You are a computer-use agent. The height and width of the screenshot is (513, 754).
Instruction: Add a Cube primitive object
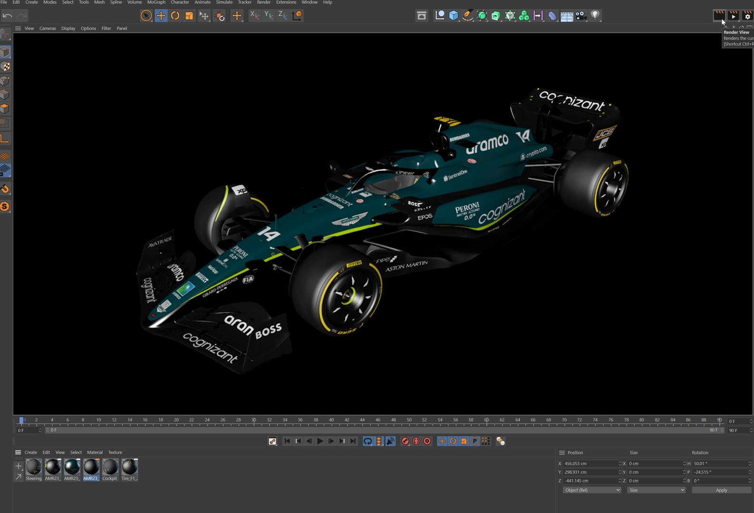tap(454, 16)
